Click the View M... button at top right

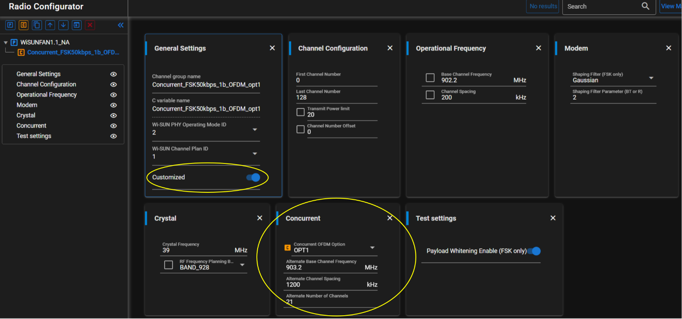pos(670,6)
